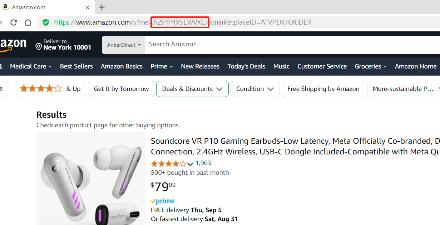Filter by four stars & Up
The image size is (440, 225).
point(50,89)
